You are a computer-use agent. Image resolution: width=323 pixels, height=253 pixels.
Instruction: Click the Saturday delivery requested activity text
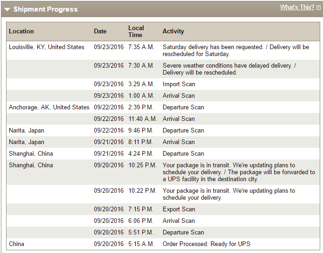[x=236, y=51]
